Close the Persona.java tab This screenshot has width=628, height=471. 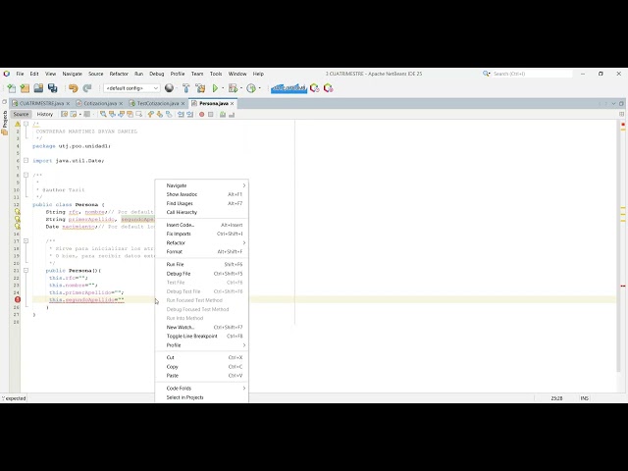[232, 103]
